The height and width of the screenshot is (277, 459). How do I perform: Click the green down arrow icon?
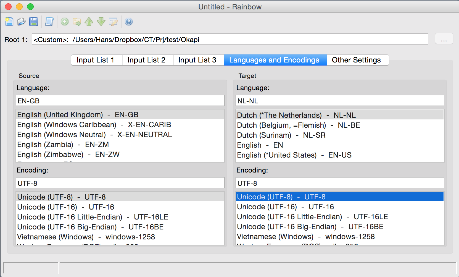pyautogui.click(x=101, y=22)
